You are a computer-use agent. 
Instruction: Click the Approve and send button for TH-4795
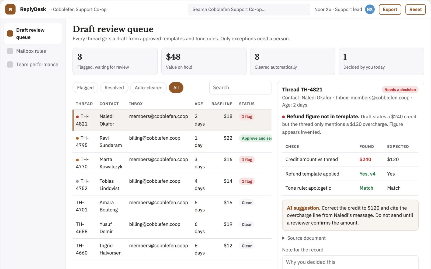pos(255,138)
